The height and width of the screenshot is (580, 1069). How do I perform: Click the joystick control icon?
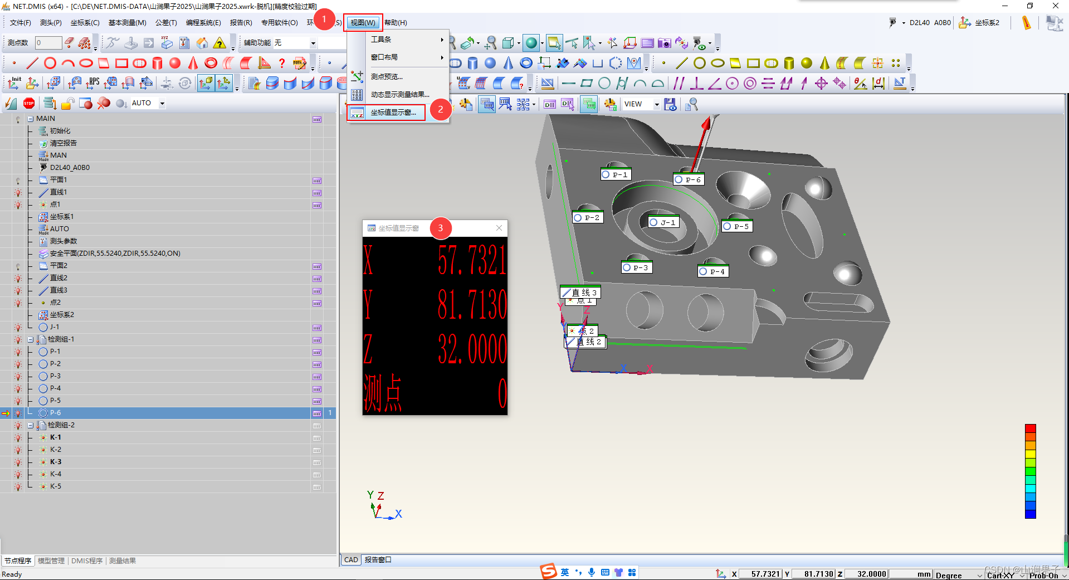point(131,43)
